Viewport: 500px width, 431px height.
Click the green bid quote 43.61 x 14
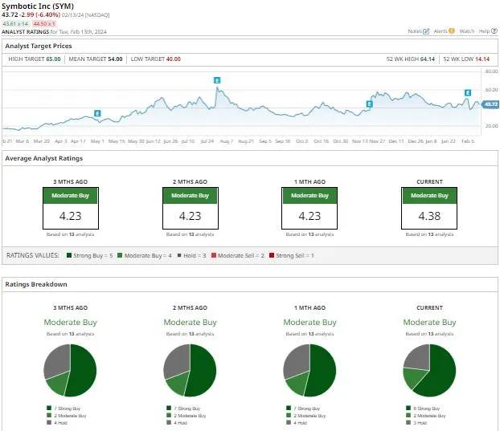coord(15,24)
